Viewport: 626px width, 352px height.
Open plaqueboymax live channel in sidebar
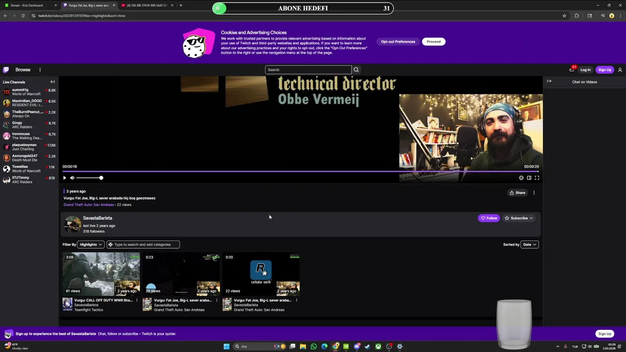point(29,147)
